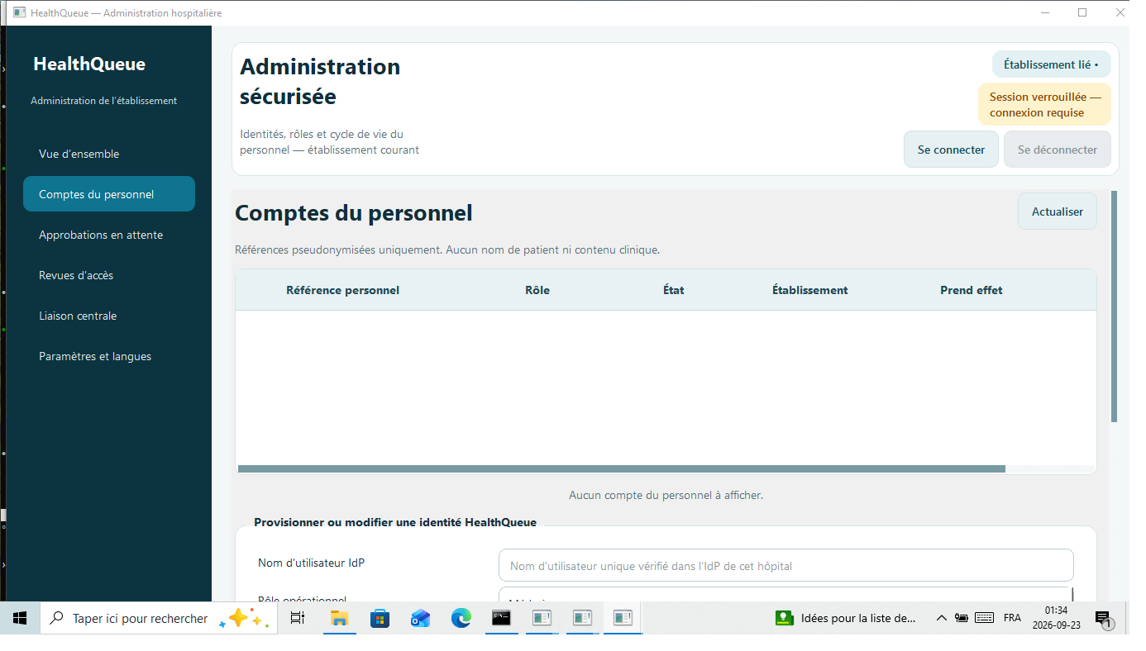Click the État column header

[673, 290]
